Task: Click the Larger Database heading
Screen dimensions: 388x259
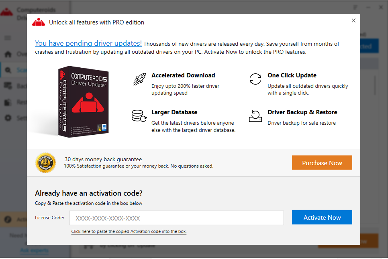Action: tap(174, 112)
